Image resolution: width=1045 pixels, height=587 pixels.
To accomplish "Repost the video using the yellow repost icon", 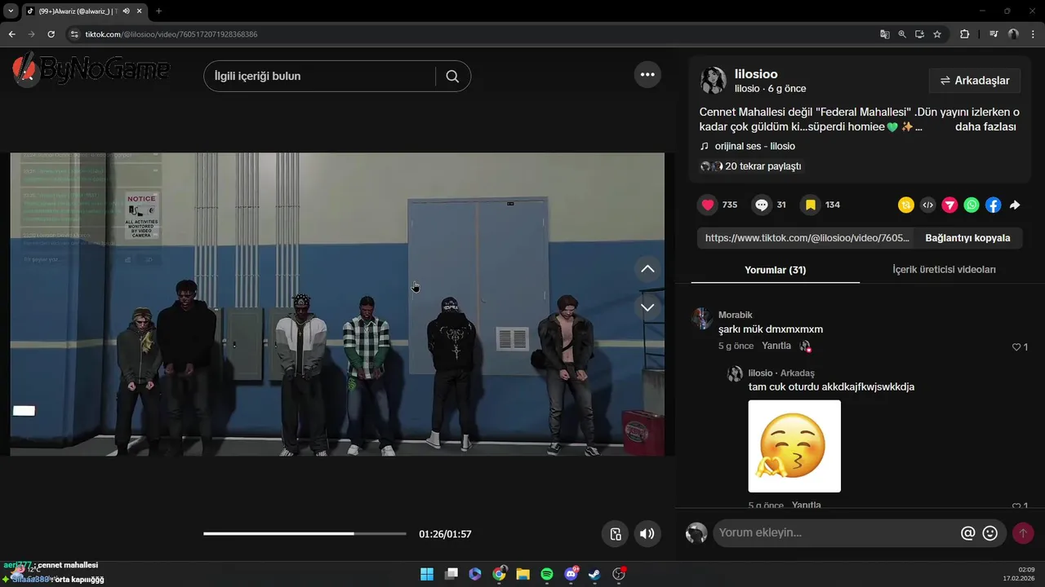I will point(906,205).
